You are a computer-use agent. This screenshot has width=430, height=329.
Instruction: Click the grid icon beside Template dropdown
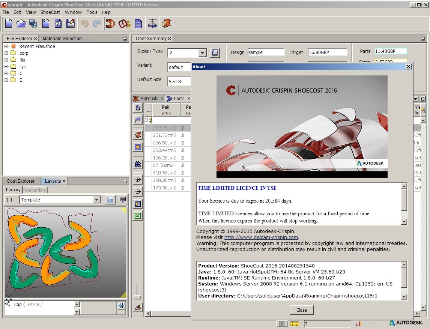pyautogui.click(x=110, y=200)
